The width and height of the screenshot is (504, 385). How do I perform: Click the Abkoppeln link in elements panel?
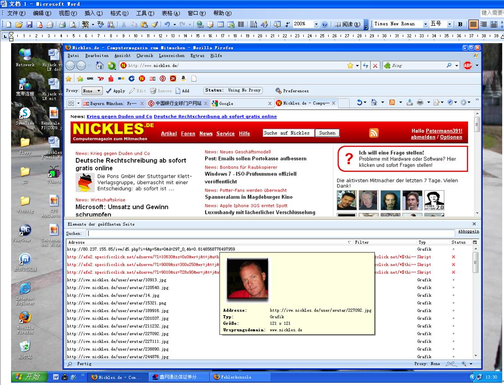(x=468, y=232)
